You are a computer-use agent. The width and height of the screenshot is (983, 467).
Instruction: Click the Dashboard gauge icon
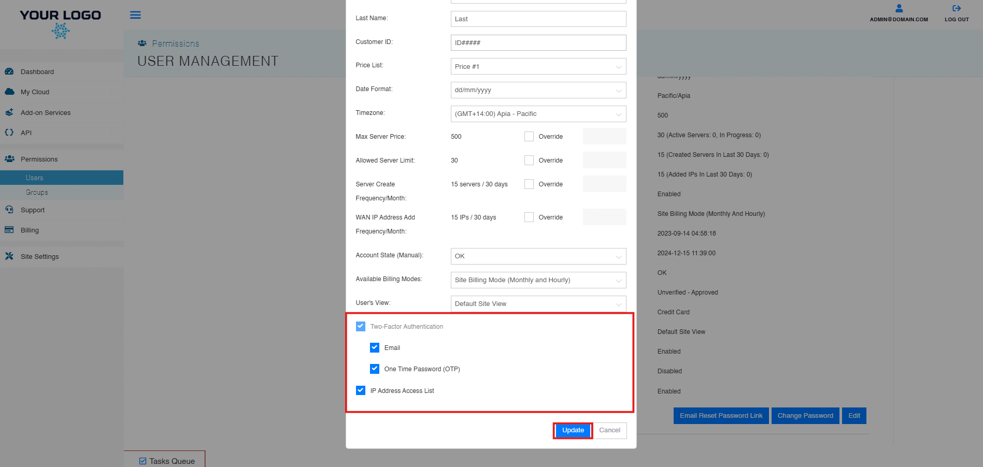(9, 71)
